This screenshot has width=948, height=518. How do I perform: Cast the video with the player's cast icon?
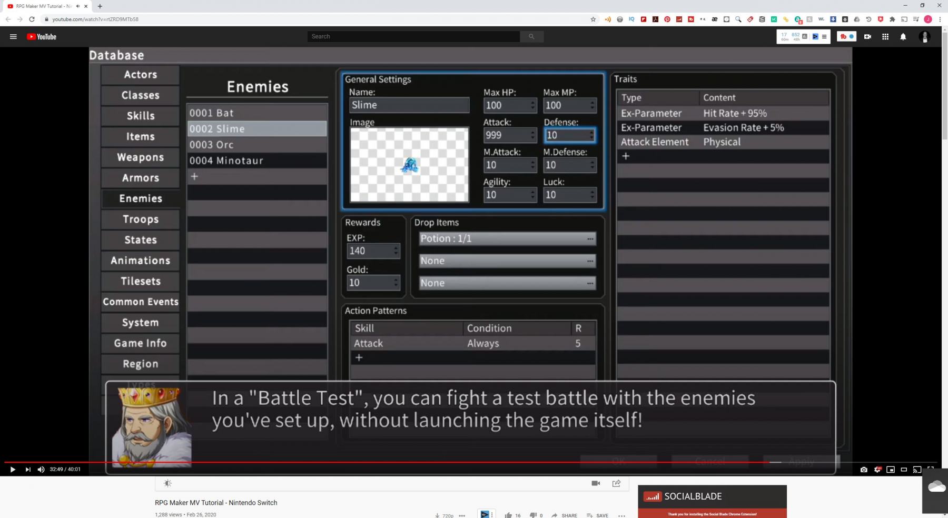click(x=917, y=470)
